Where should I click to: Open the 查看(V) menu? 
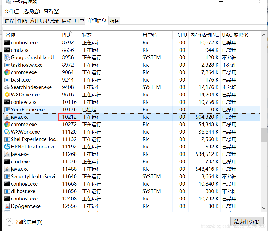pyautogui.click(x=52, y=11)
